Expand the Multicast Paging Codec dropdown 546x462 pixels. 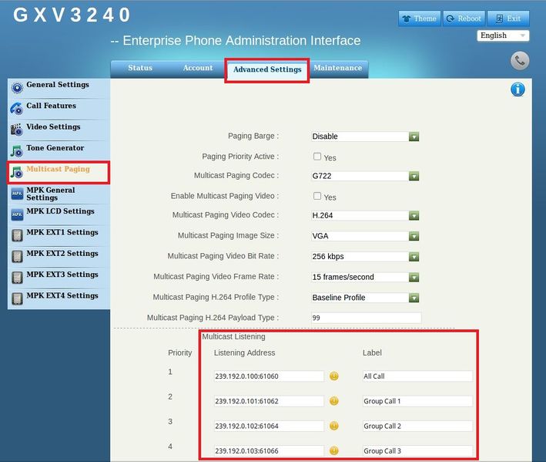tap(365, 176)
